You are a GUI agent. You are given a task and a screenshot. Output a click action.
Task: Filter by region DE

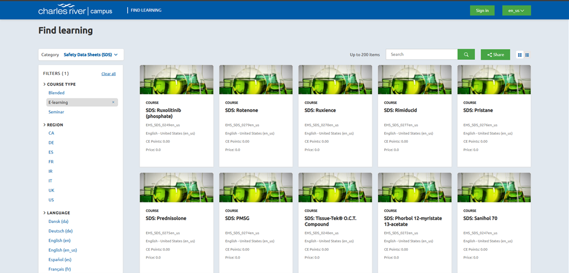pos(51,143)
